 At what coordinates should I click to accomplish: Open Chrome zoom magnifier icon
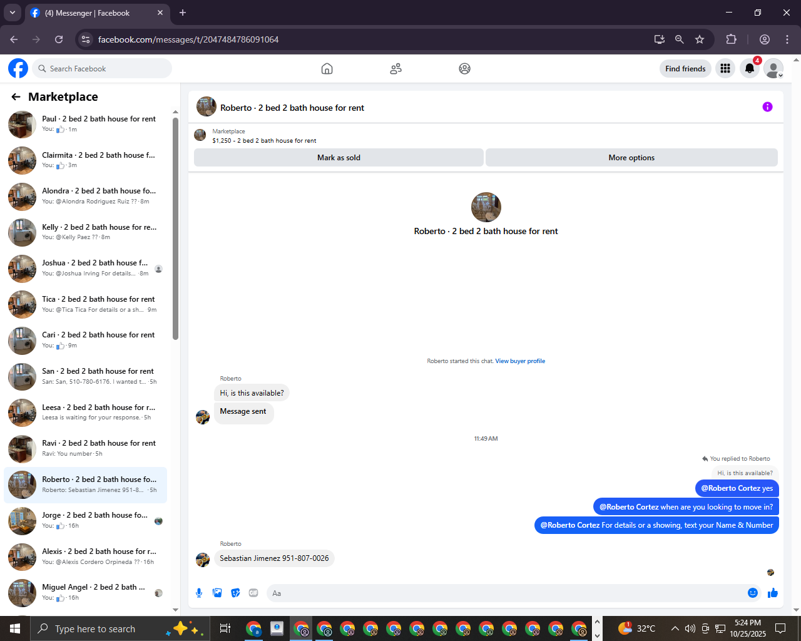(680, 39)
